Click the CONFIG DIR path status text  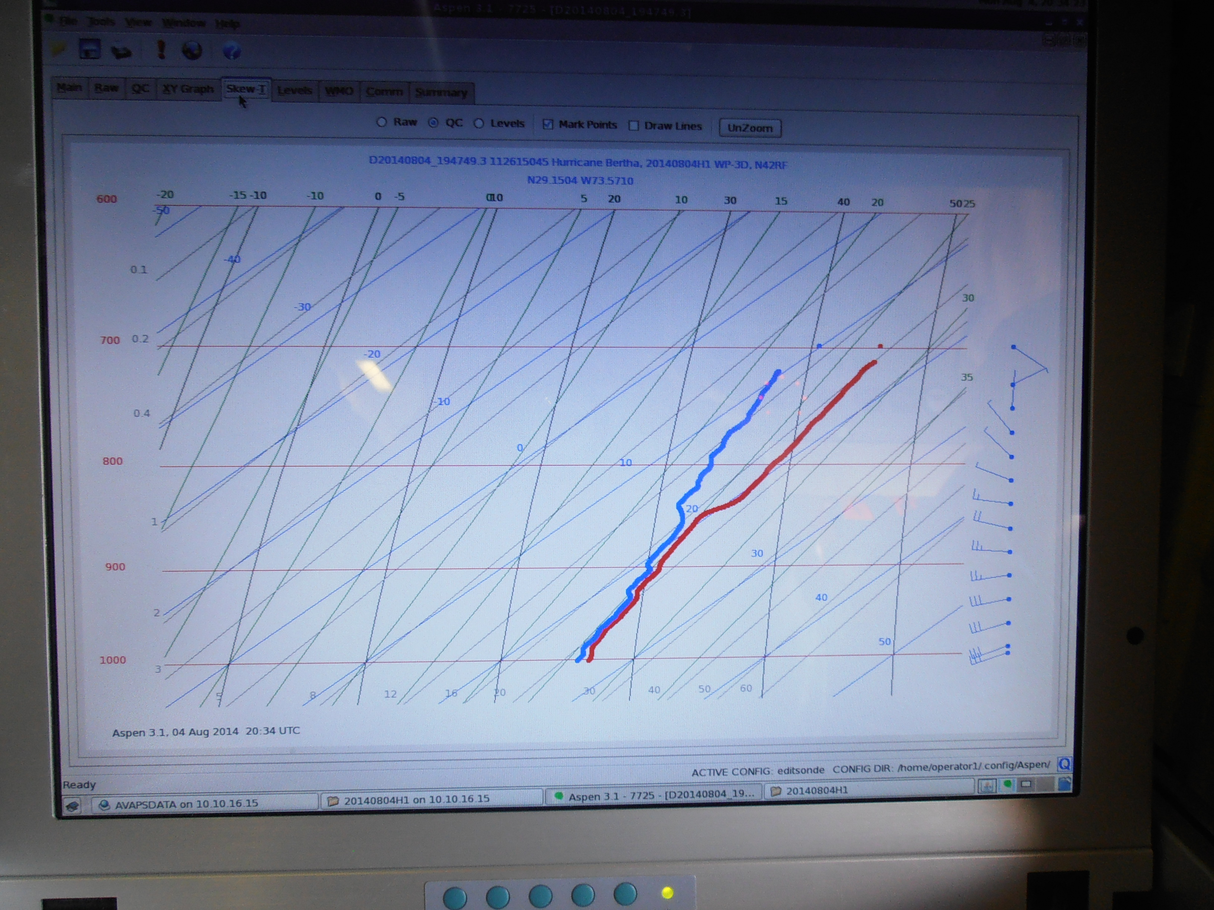click(941, 767)
